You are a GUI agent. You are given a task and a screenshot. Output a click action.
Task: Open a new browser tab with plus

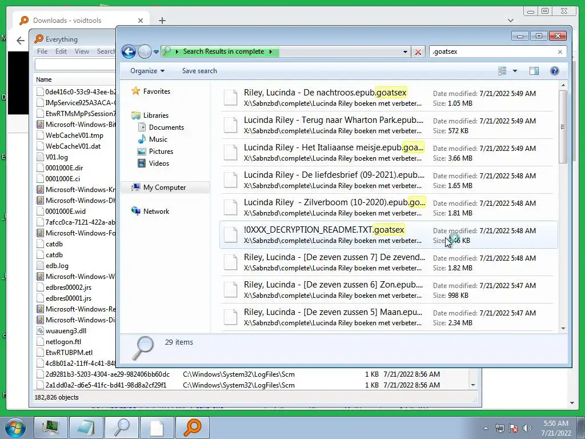pos(162,21)
